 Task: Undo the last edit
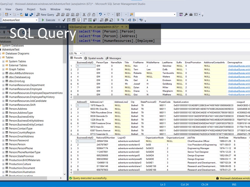(x=100, y=14)
